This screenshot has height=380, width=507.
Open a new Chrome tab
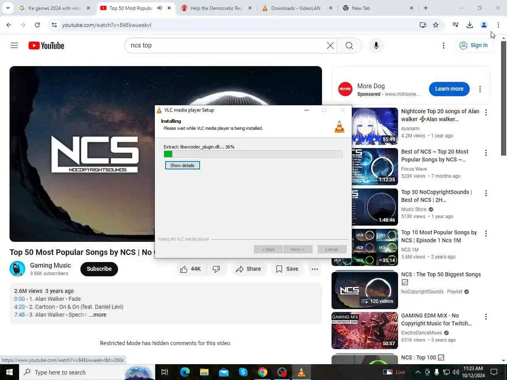pos(426,8)
